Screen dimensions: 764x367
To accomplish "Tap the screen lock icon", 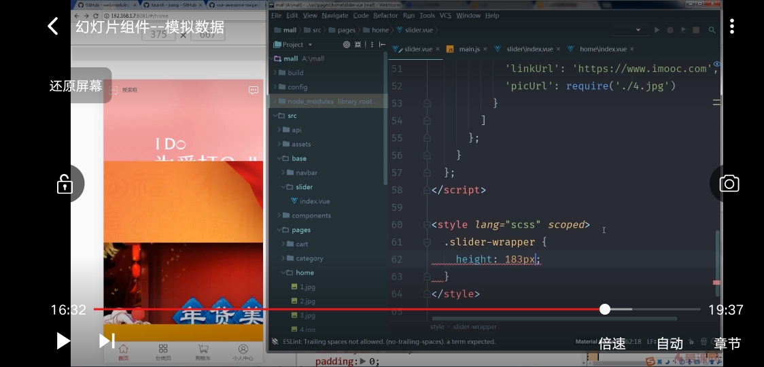I will pyautogui.click(x=65, y=184).
